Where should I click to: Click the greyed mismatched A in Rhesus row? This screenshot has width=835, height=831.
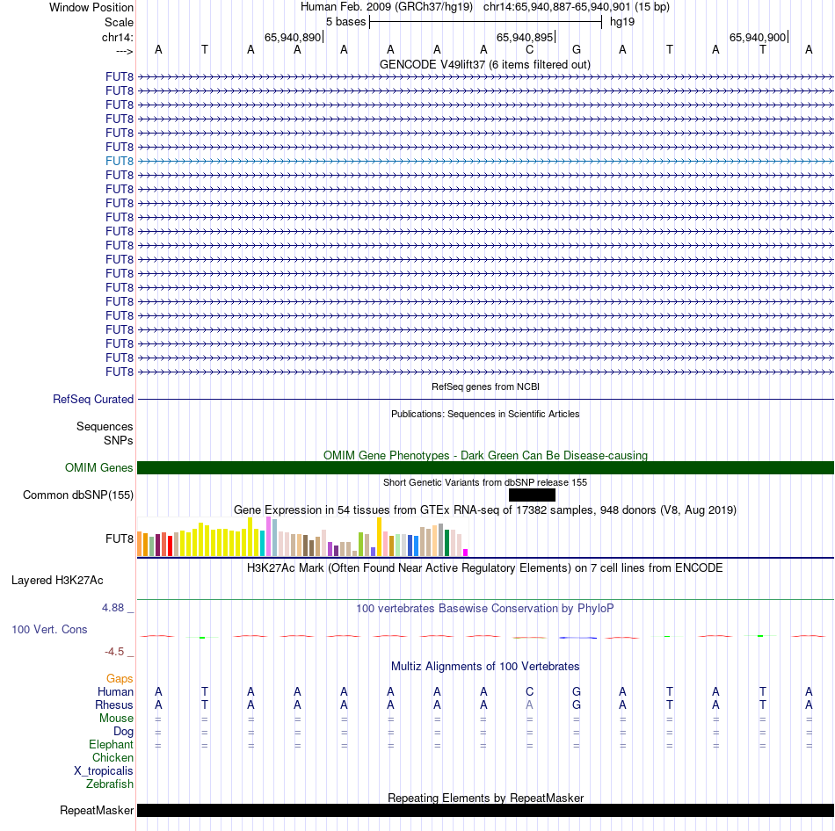click(529, 705)
